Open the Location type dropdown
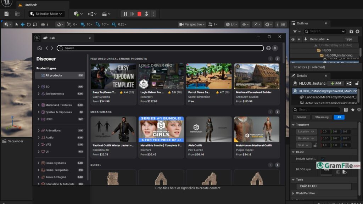Viewport: 363px width, 204px height. click(x=306, y=132)
